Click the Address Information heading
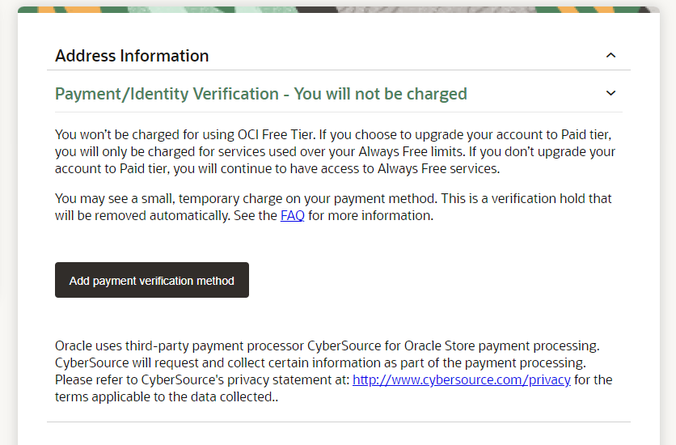This screenshot has width=676, height=445. pos(132,56)
